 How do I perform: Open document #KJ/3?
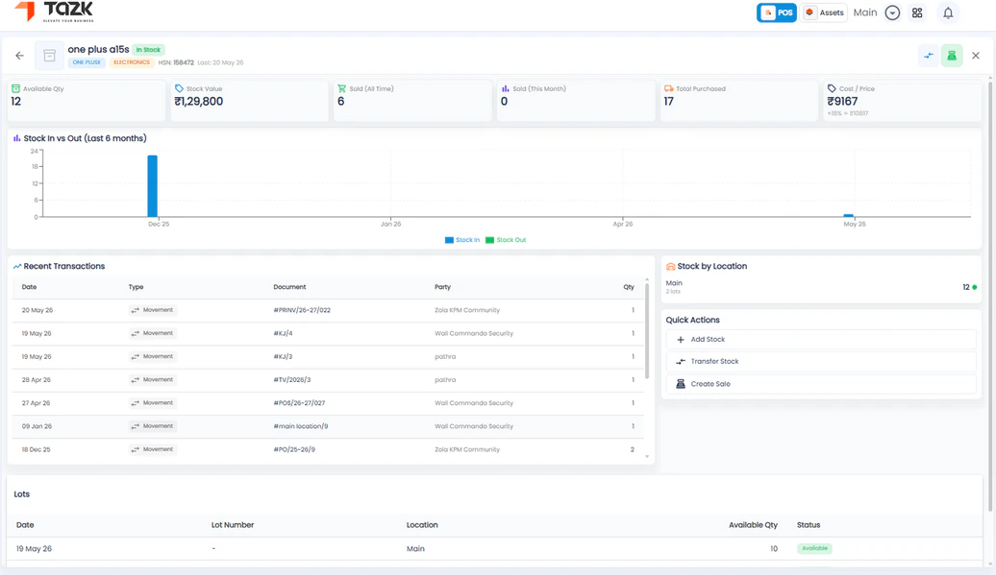pyautogui.click(x=283, y=356)
